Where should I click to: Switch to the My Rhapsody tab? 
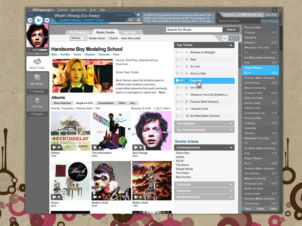point(79,32)
